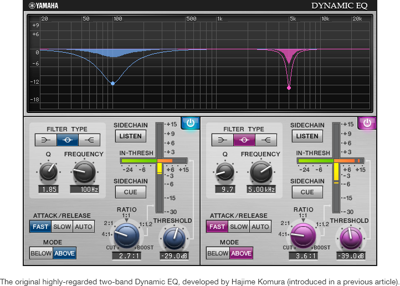Set blue band attack/release to SLOW
Viewport: 400px width, 286px height.
pyautogui.click(x=62, y=227)
